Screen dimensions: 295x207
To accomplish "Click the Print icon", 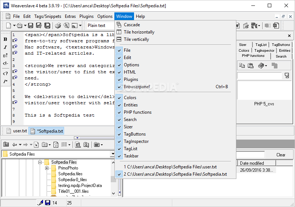I will (58, 26).
